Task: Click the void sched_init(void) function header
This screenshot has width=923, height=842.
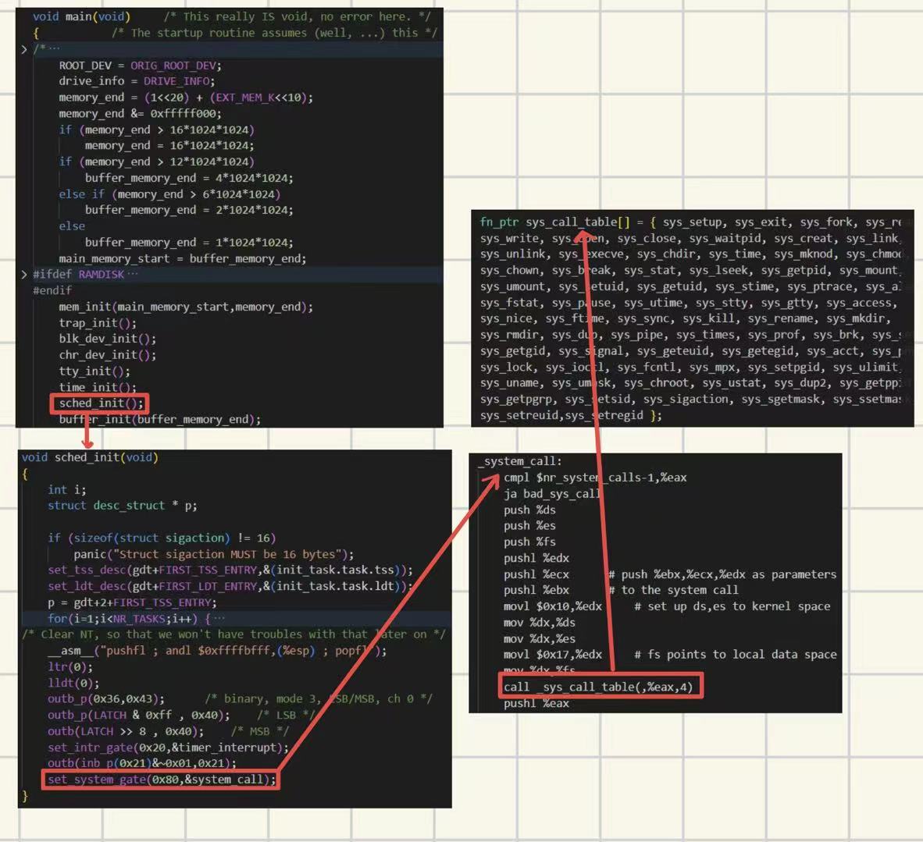Action: point(90,457)
